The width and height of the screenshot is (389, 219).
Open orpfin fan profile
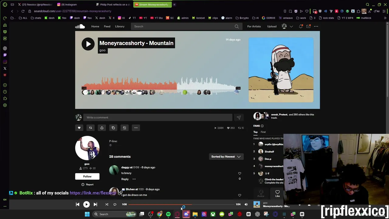click(x=274, y=144)
